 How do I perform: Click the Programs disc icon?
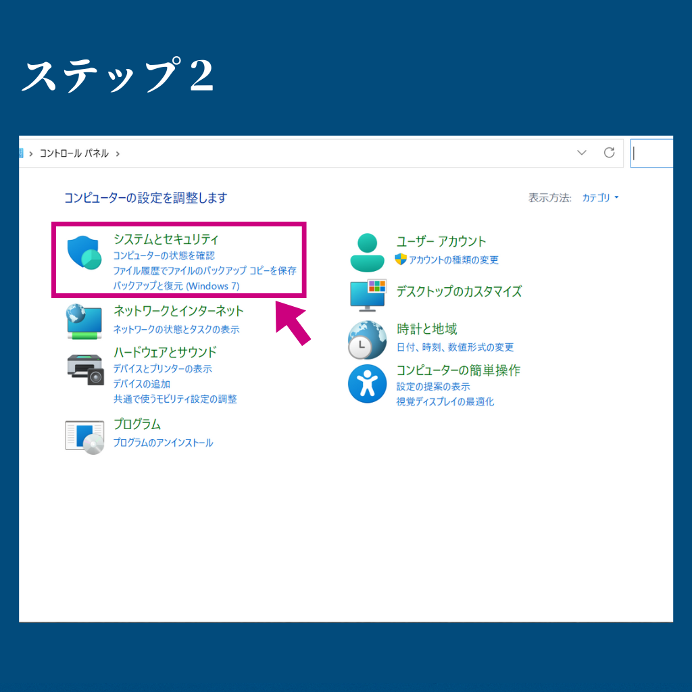[84, 437]
